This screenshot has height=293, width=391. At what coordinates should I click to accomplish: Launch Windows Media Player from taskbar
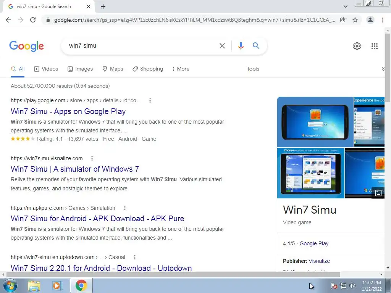(57, 285)
